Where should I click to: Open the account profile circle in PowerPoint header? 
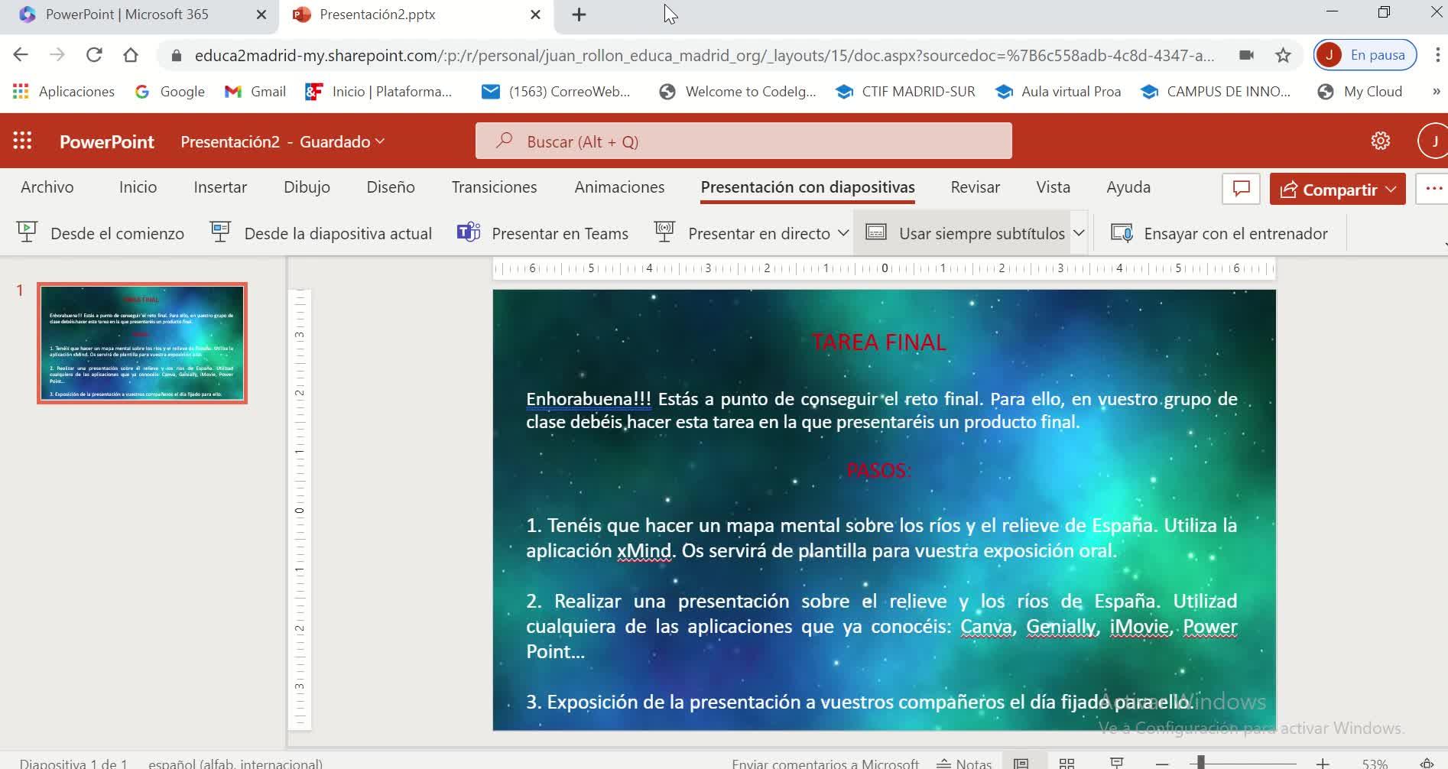coord(1433,141)
